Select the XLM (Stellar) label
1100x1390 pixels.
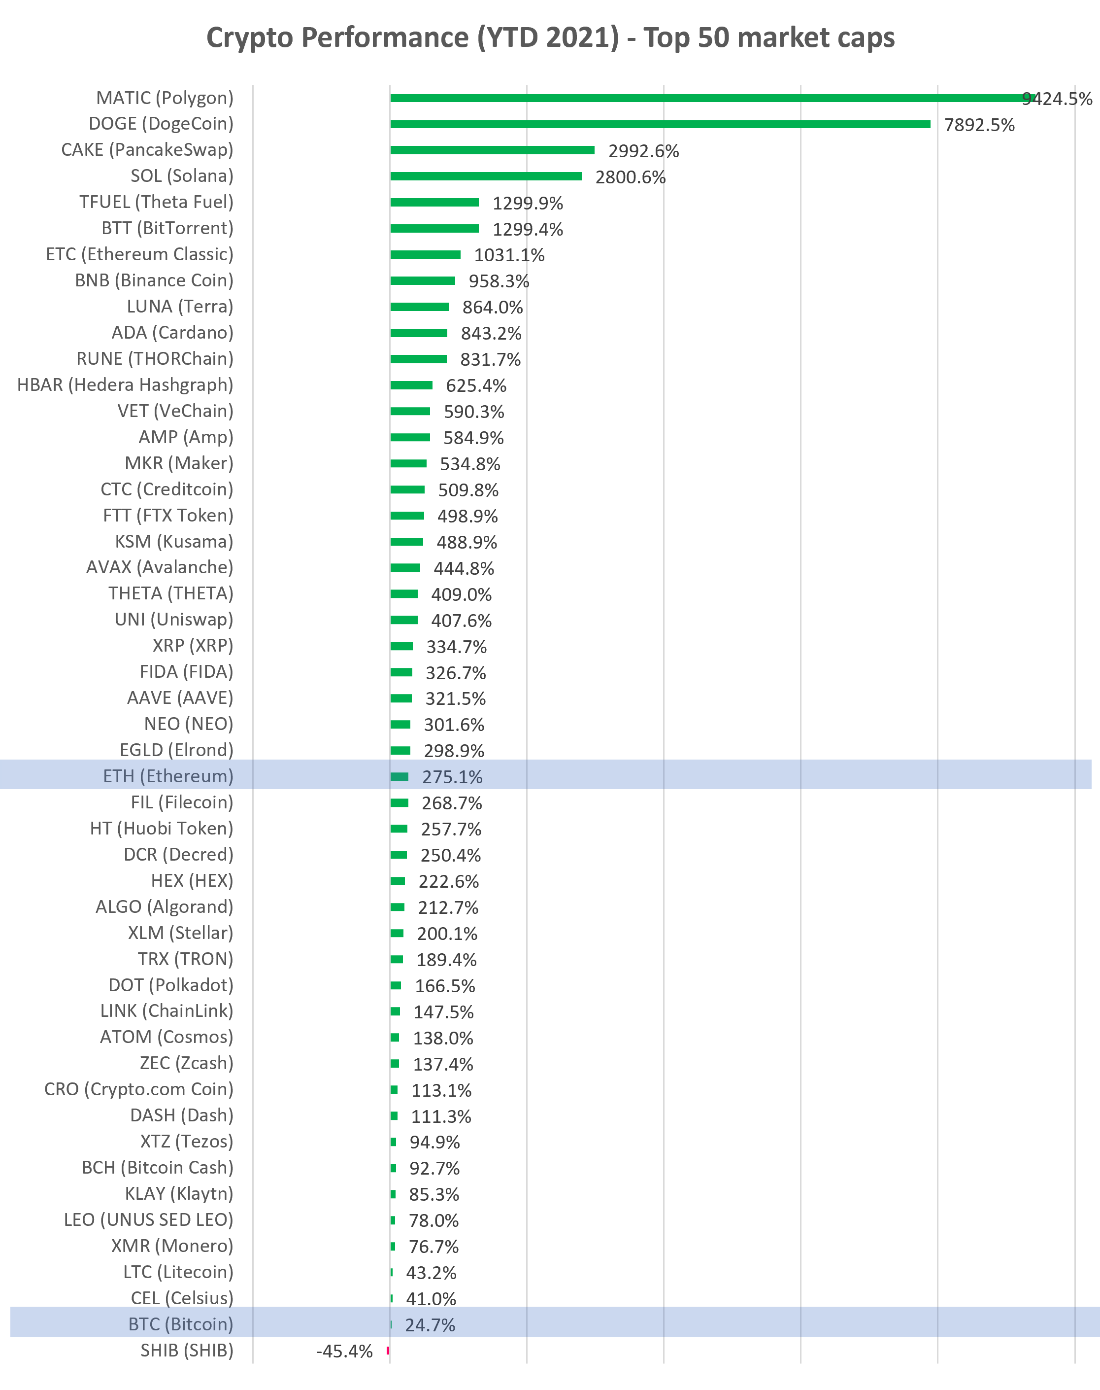pos(181,933)
